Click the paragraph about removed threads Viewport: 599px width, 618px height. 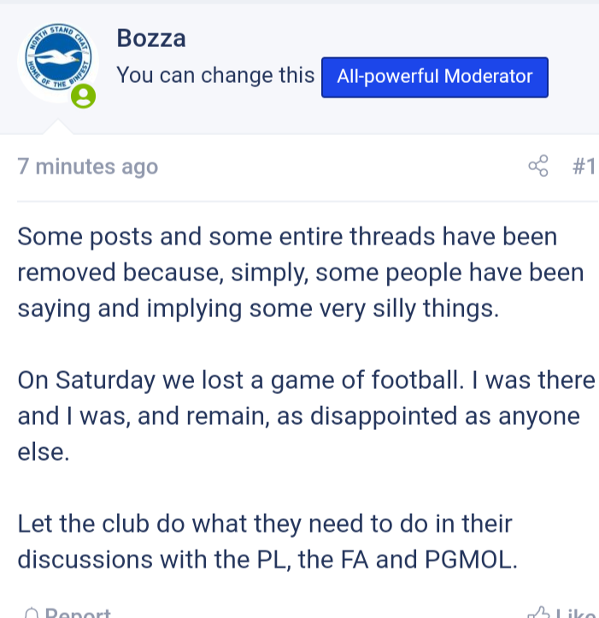(300, 273)
